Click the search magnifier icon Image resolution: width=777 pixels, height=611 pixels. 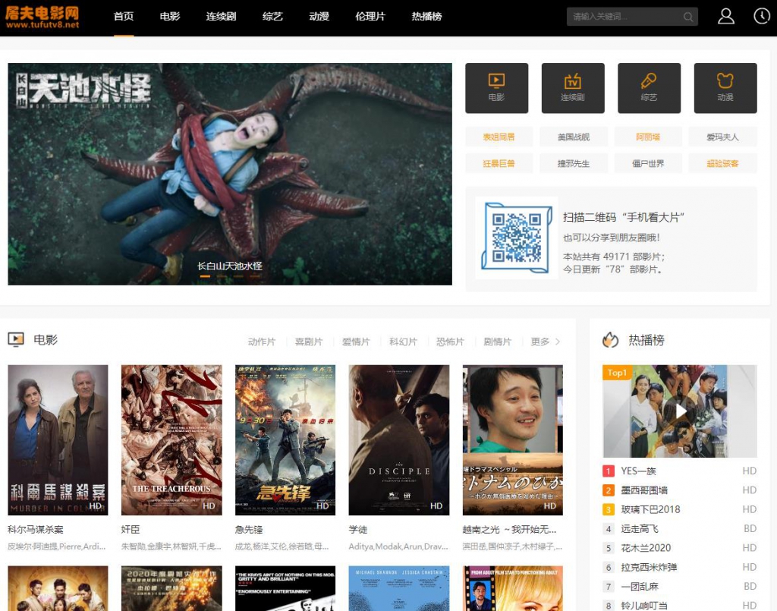click(688, 17)
